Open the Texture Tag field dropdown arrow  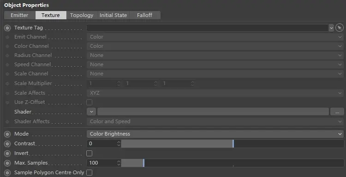tap(331, 28)
